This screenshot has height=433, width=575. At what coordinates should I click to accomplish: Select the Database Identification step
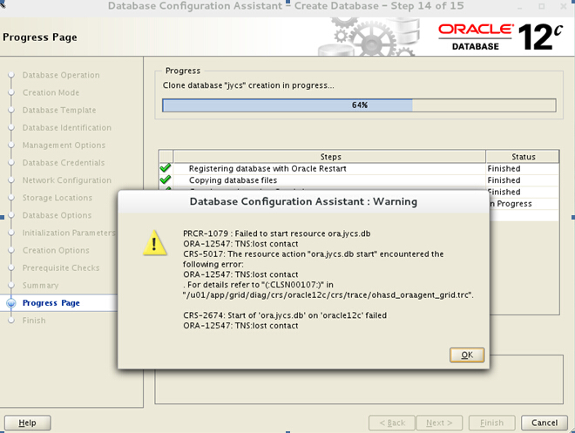pyautogui.click(x=67, y=128)
